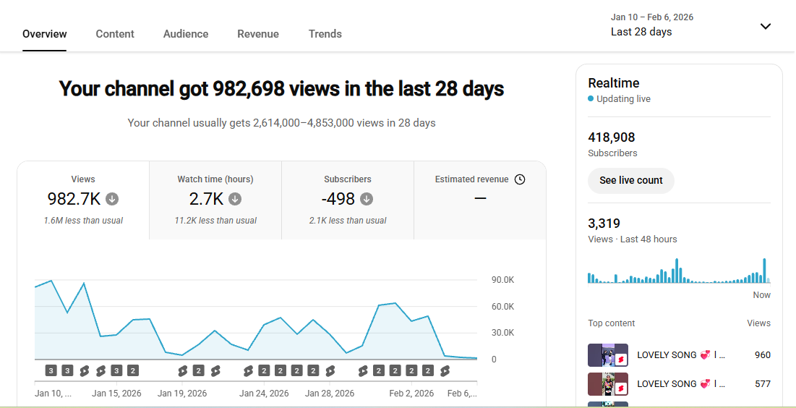796x408 pixels.
Task: Go to the Revenue tab
Action: click(x=258, y=34)
